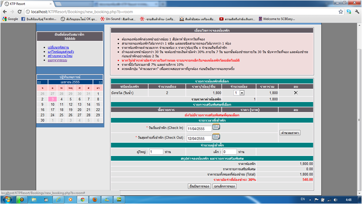Open the Google bookmark
Viewport: 362px width, 204px height.
click(10, 19)
